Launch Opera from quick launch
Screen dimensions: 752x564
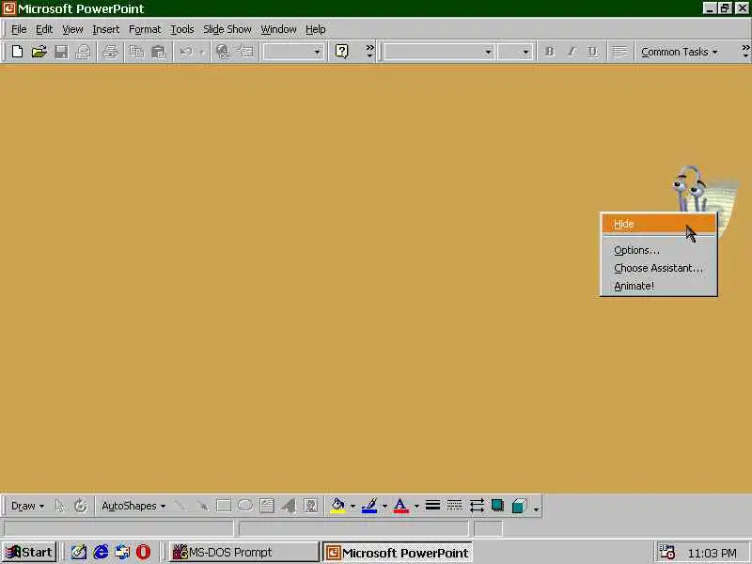[143, 552]
